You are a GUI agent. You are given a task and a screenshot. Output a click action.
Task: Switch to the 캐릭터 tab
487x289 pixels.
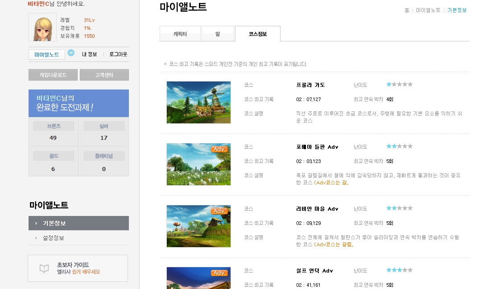180,34
